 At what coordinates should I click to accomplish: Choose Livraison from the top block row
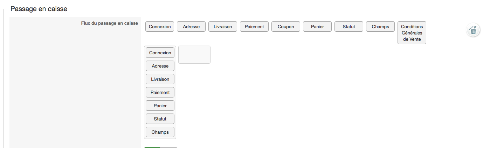[x=223, y=26]
